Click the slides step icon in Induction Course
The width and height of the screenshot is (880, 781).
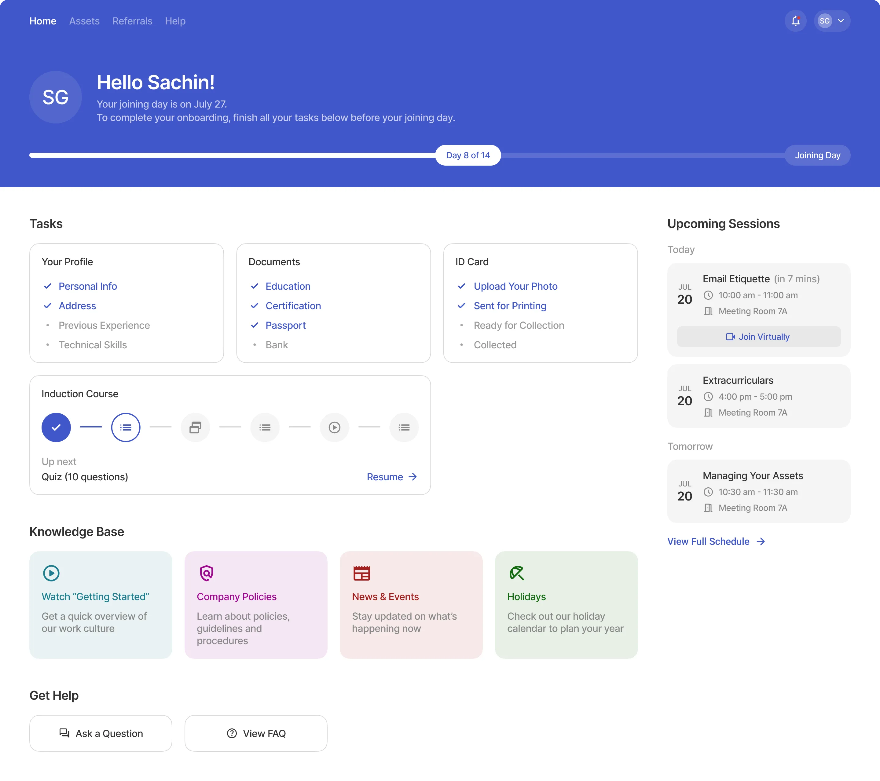point(196,427)
